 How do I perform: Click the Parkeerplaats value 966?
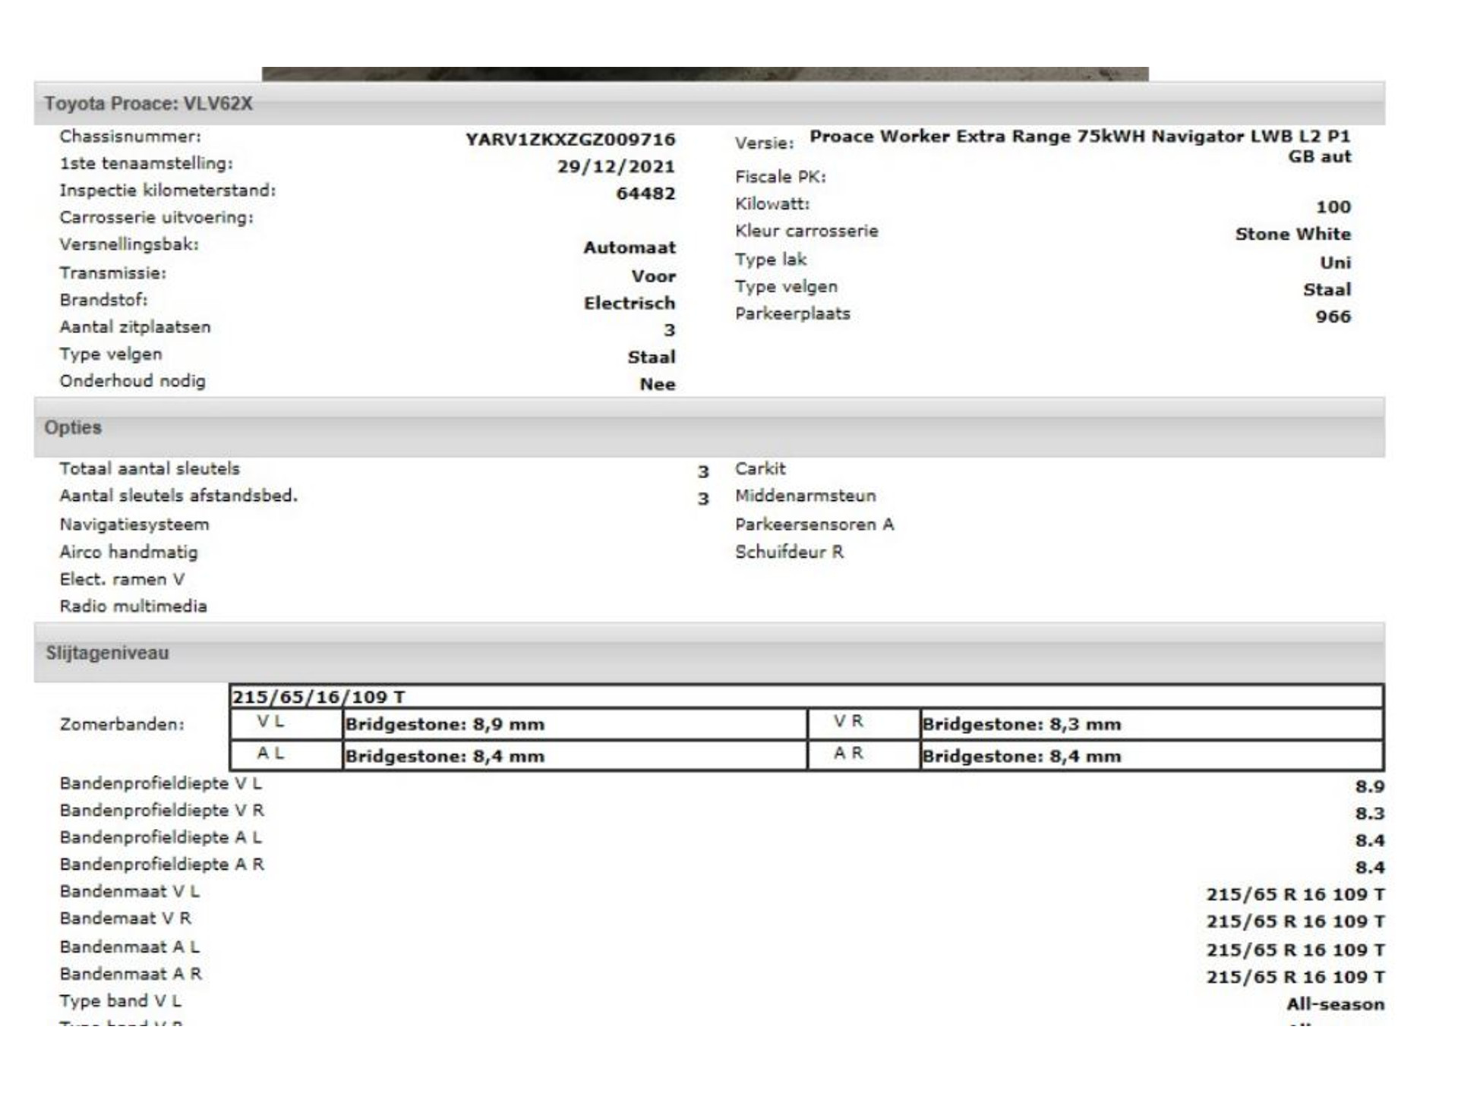coord(1333,317)
